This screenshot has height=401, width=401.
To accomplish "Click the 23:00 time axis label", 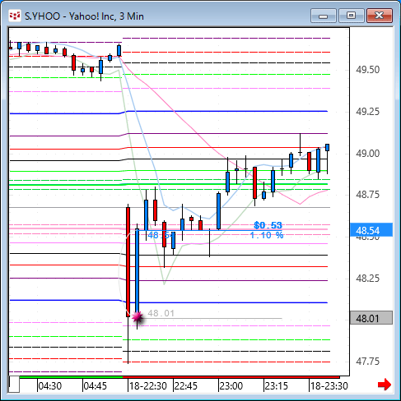I will 231,386.
